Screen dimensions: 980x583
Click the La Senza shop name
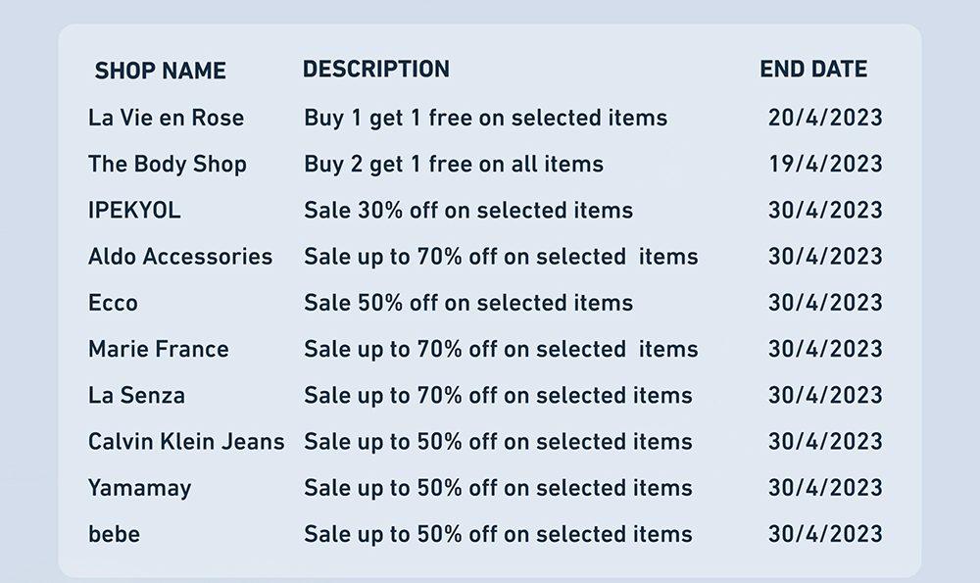[x=136, y=395]
